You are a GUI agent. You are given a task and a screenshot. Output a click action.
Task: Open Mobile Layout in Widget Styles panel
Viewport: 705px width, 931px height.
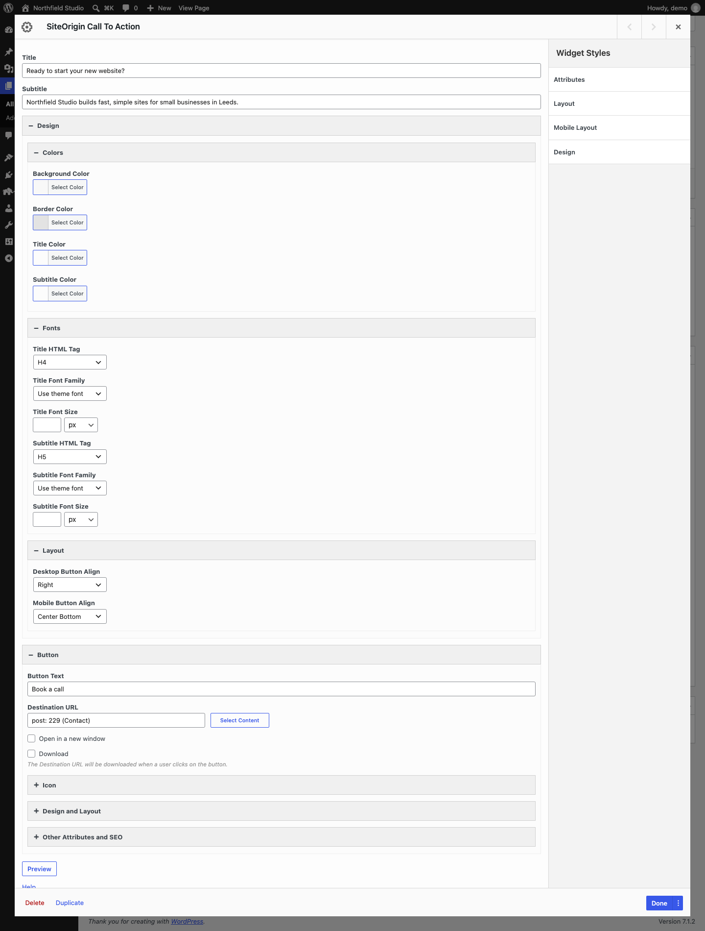[x=619, y=127]
